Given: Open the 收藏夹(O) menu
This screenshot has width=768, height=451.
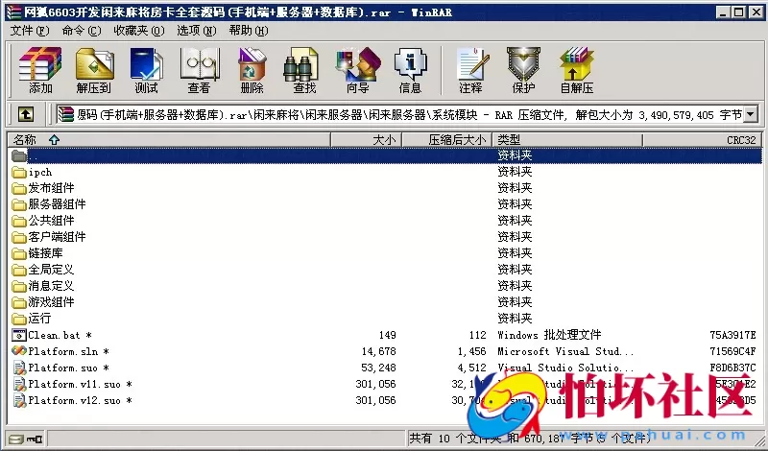Looking at the screenshot, I should 139,31.
